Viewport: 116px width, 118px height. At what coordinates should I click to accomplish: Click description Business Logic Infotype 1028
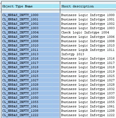pos(88,85)
